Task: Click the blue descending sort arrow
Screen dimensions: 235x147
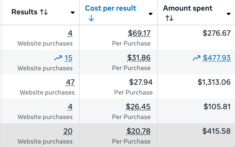Action: (91, 18)
